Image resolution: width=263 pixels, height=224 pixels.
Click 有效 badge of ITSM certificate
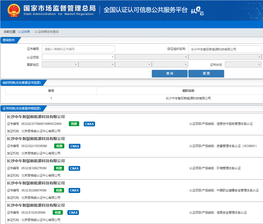(x=74, y=124)
